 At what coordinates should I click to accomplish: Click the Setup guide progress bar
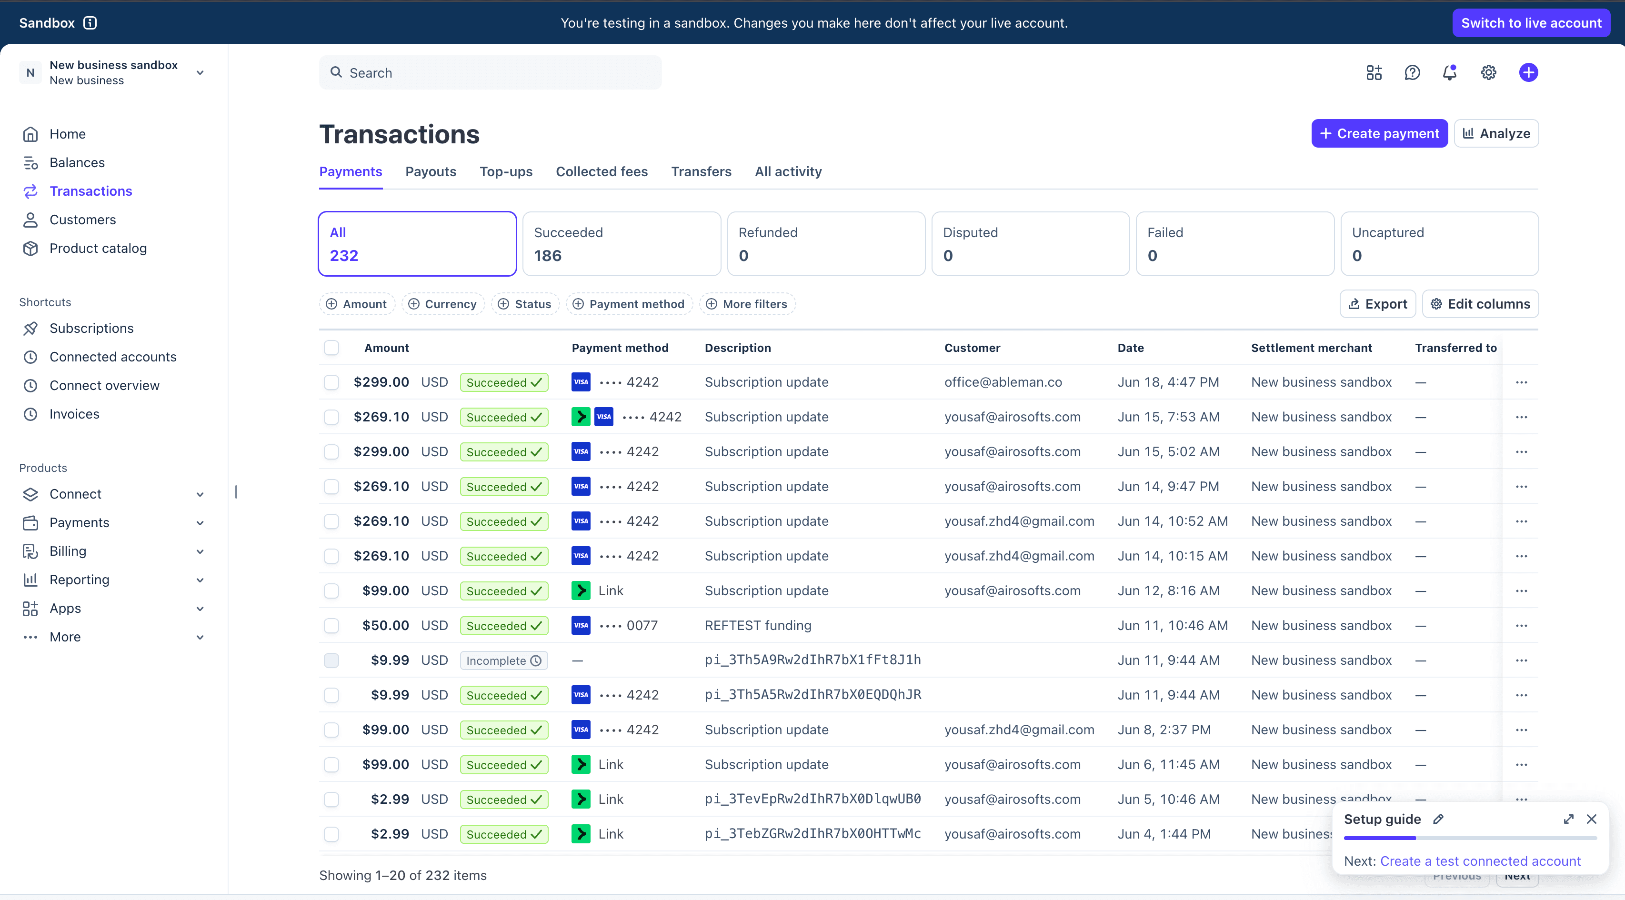1470,838
